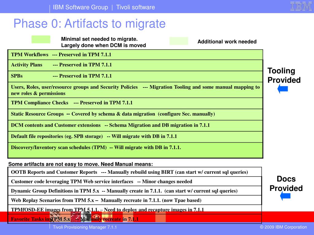Select 'Customer code leveraging TPM Web service' row
This screenshot has width=314, height=235.
coord(135,181)
